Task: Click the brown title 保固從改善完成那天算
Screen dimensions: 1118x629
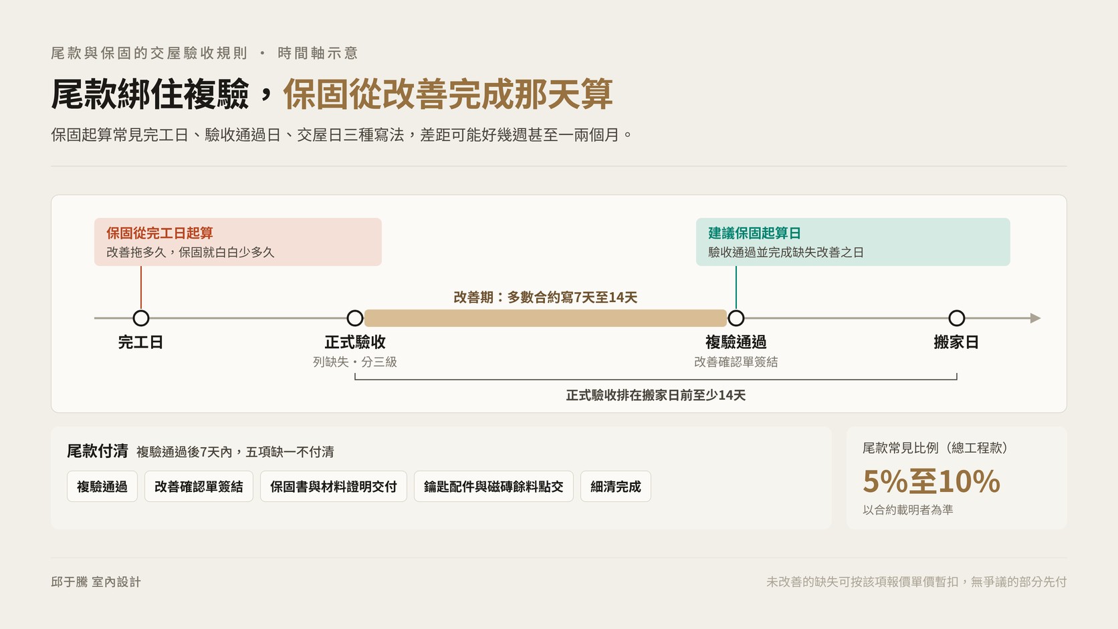Action: click(x=448, y=94)
